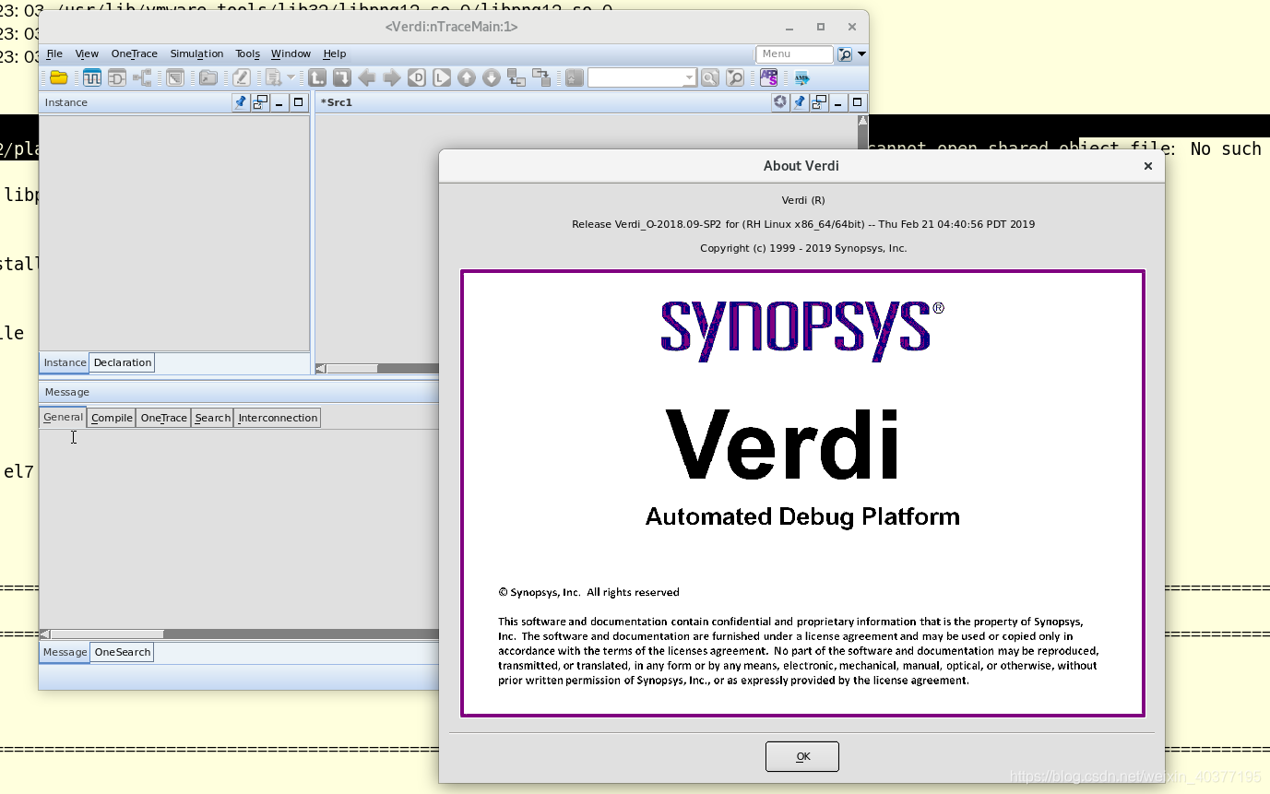
Task: Click the trace Driver 'D' icon
Action: pos(417,77)
